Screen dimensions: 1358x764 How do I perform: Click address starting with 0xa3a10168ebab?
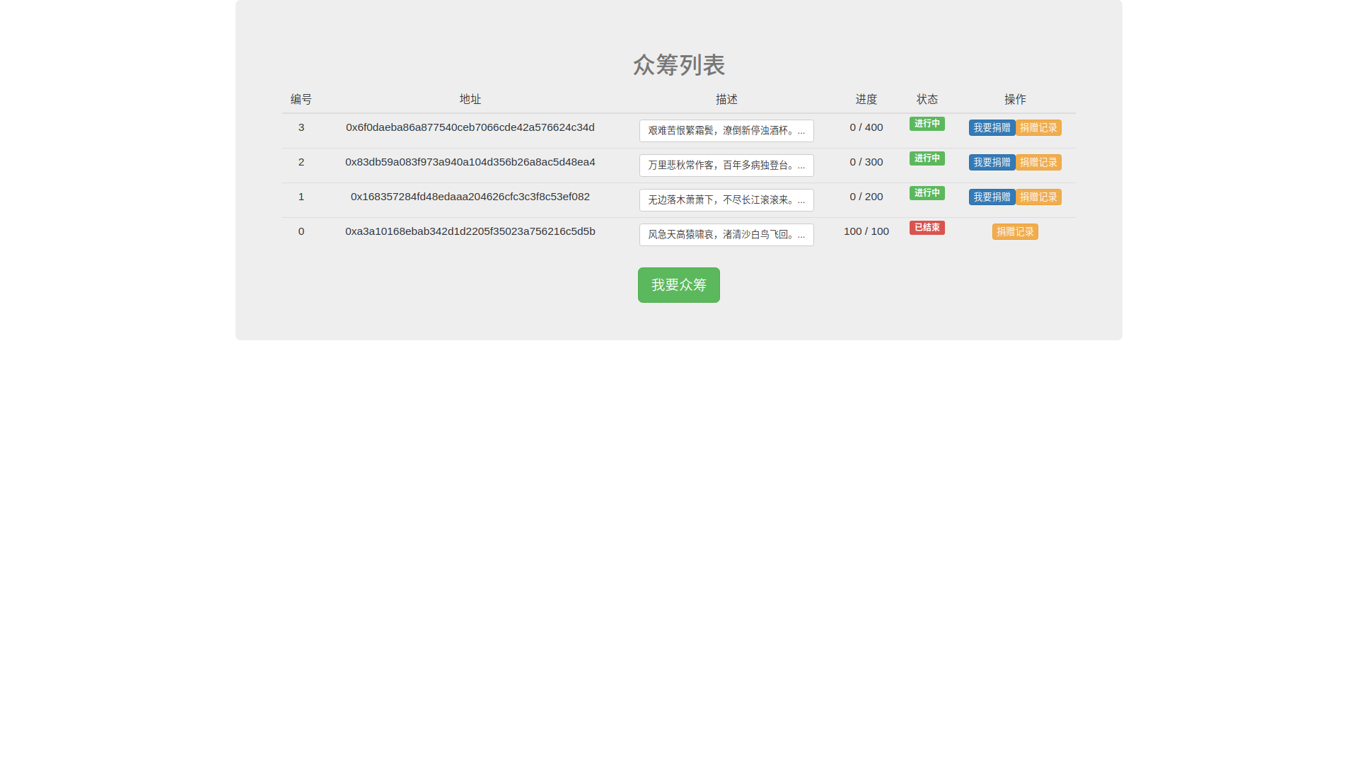point(470,231)
